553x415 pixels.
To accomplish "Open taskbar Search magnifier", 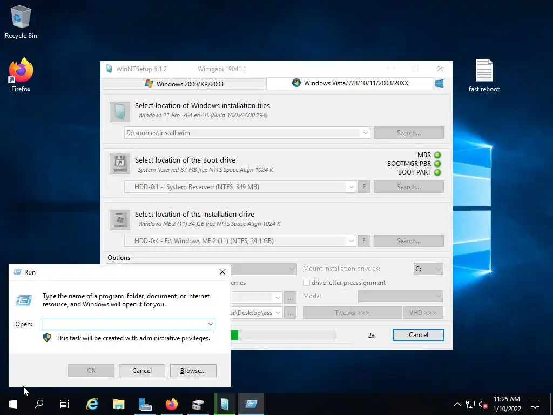I will click(x=39, y=404).
